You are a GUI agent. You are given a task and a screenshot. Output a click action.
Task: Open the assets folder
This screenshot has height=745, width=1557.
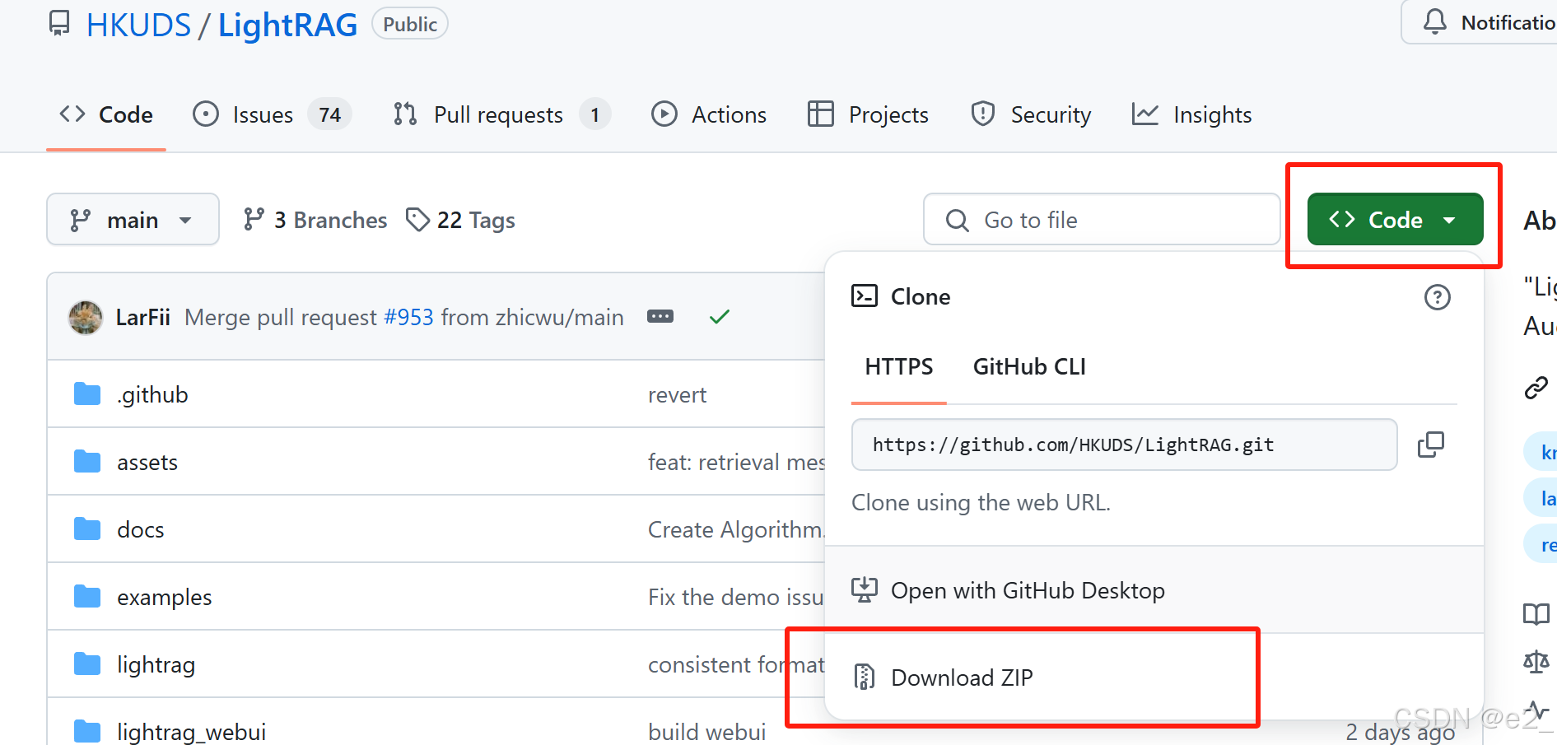tap(147, 462)
